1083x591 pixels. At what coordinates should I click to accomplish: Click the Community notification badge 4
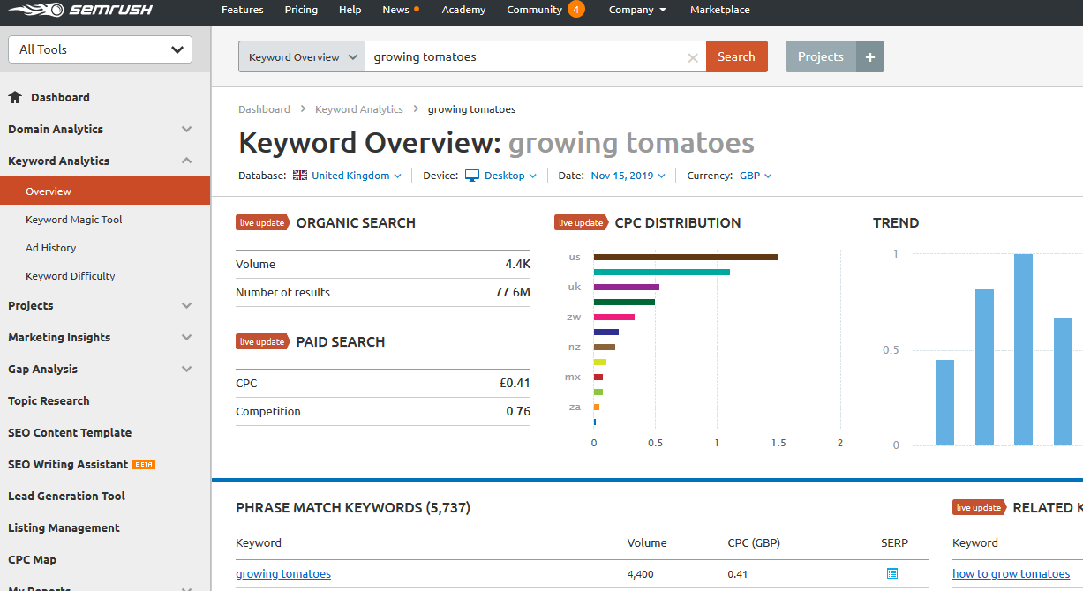[x=575, y=10]
